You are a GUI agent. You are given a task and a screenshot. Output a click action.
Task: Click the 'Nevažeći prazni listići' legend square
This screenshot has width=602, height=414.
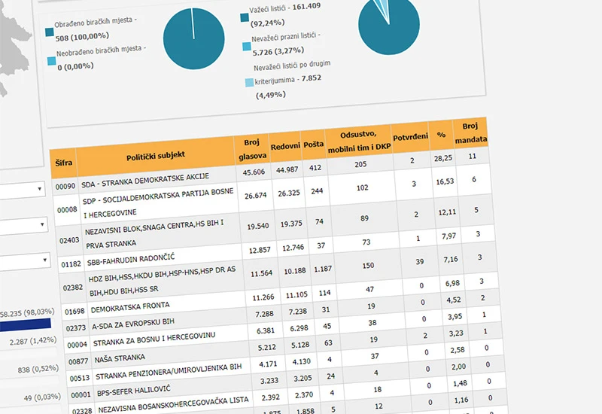pyautogui.click(x=247, y=47)
